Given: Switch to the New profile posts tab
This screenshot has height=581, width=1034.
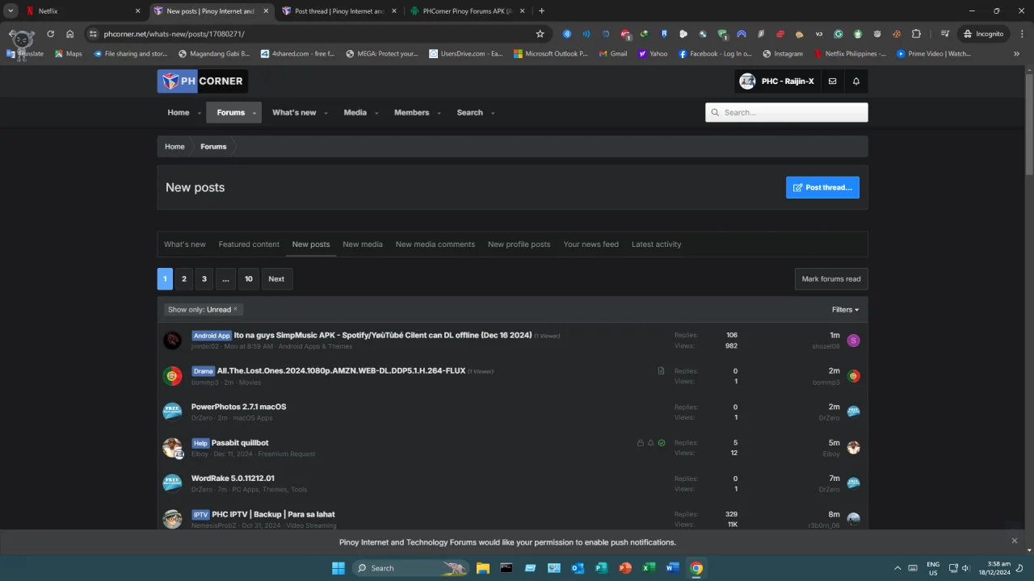Looking at the screenshot, I should tap(519, 245).
